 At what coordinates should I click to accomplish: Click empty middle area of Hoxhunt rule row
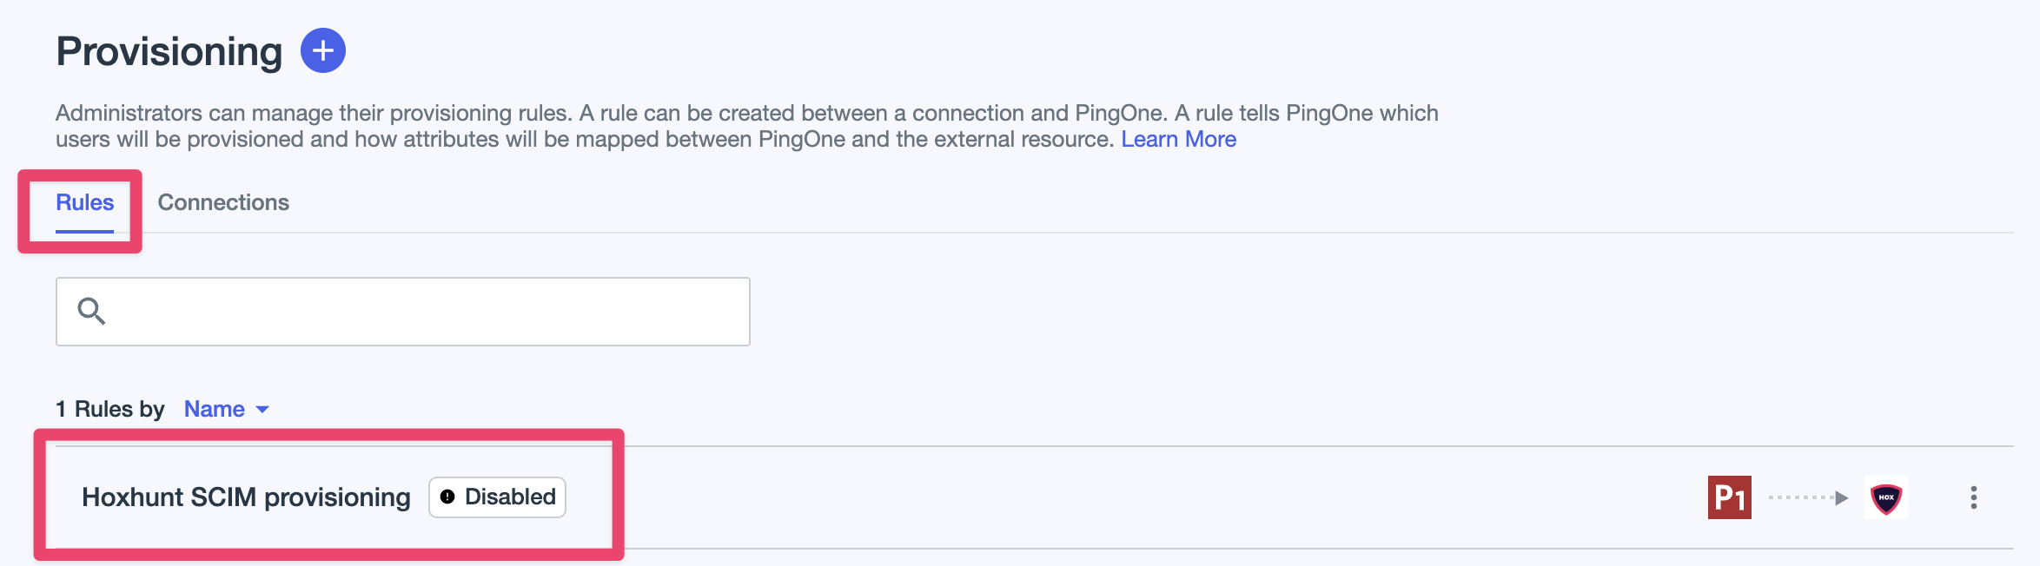tap(1129, 497)
